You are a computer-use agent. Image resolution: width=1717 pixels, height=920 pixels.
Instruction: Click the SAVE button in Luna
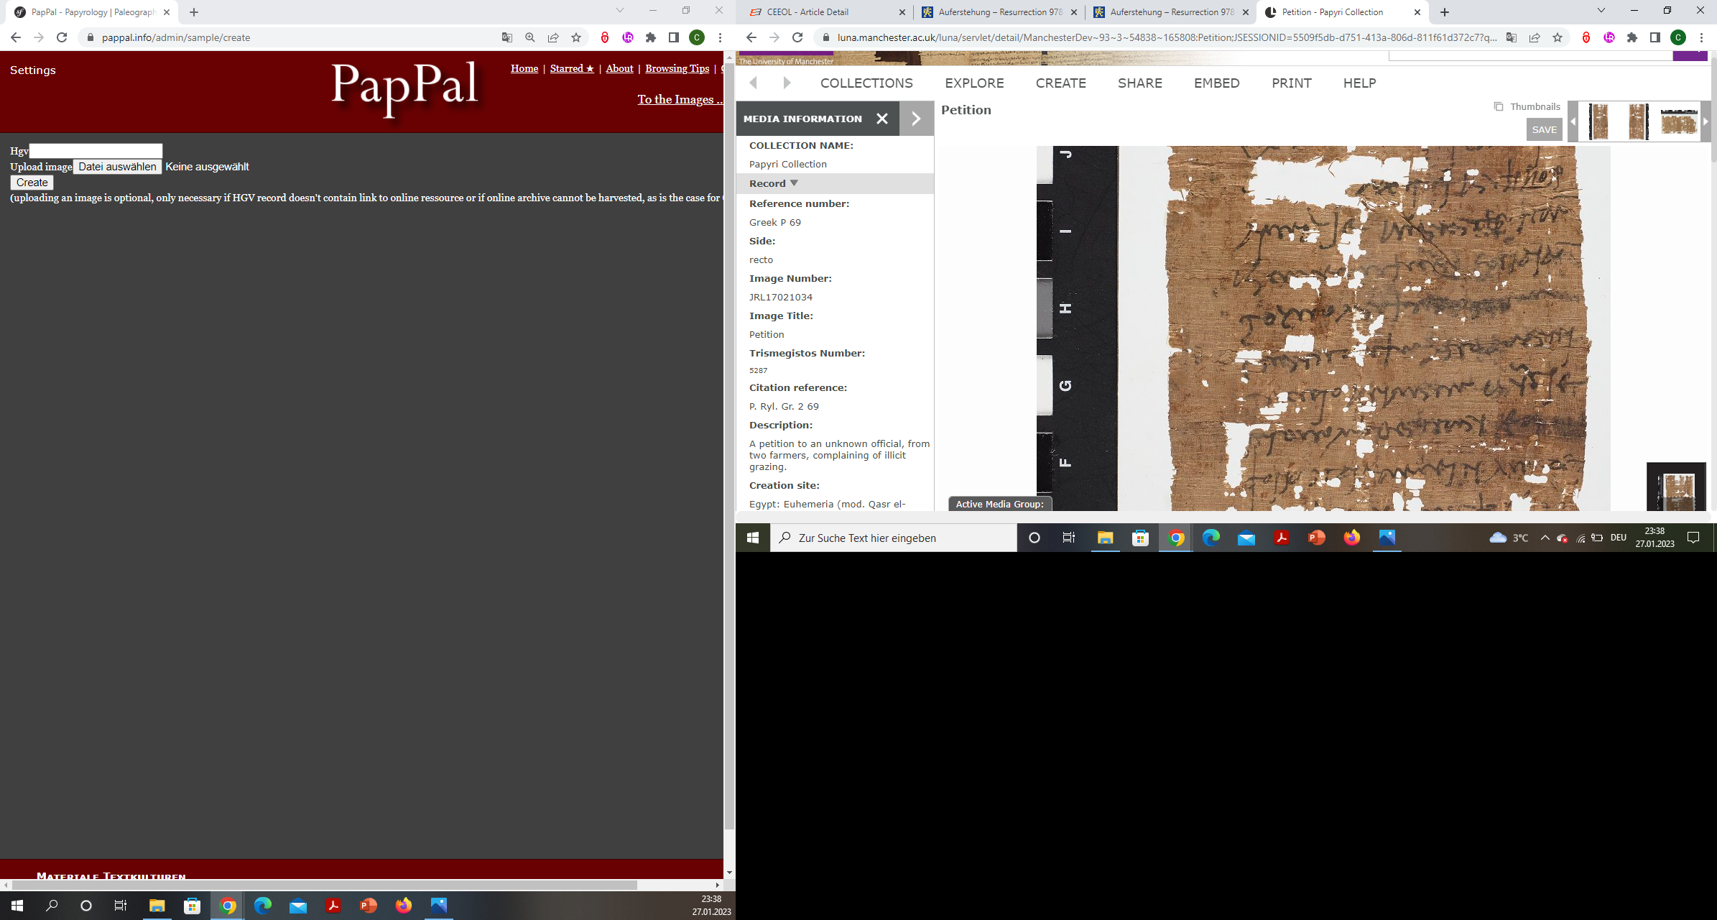point(1544,129)
